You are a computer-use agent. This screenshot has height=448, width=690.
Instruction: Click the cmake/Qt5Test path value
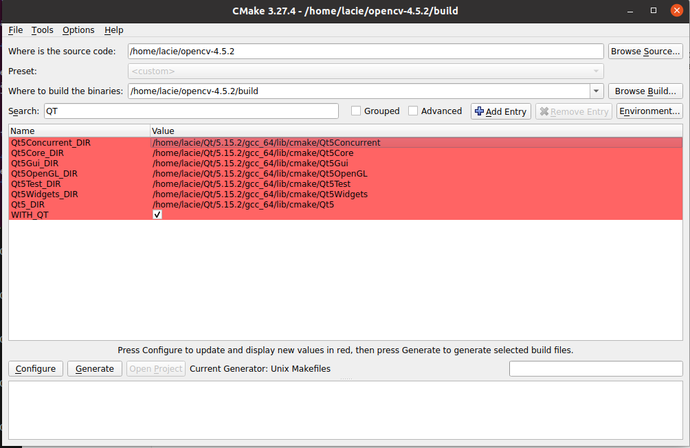[252, 184]
